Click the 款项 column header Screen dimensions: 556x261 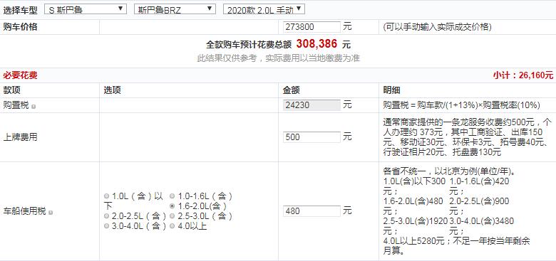pyautogui.click(x=11, y=90)
